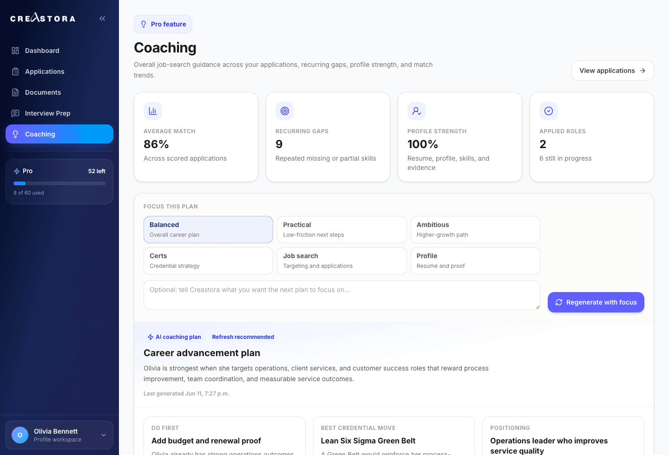Viewport: 669px width, 455px height.
Task: Click Olivia Bennett's avatar circle
Action: coord(20,435)
